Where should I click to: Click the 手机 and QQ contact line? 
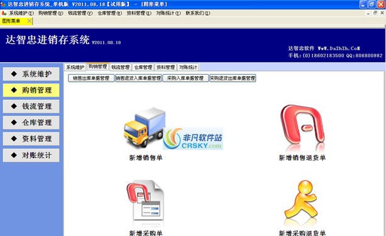335,56
